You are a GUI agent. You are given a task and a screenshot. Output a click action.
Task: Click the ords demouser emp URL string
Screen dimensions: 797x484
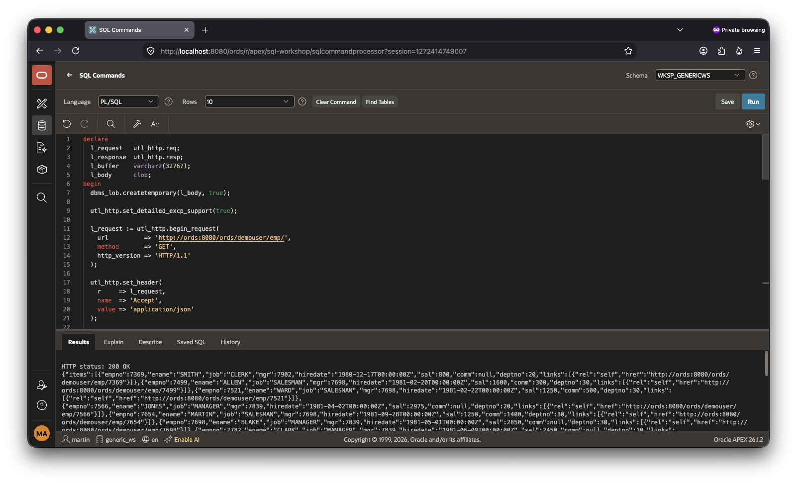pos(221,238)
